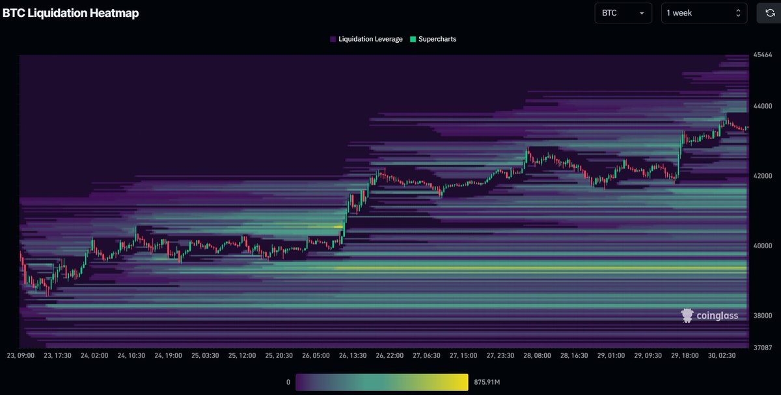Viewport: 781px width, 395px height.
Task: Click the 44000 price axis label
Action: [x=761, y=106]
